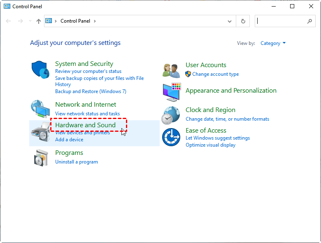The height and width of the screenshot is (243, 321).
Task: Click Add a device link
Action: pyautogui.click(x=69, y=140)
